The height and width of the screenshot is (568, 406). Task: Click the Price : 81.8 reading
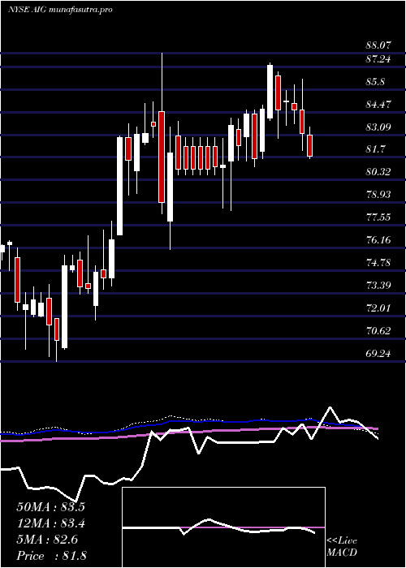click(50, 556)
